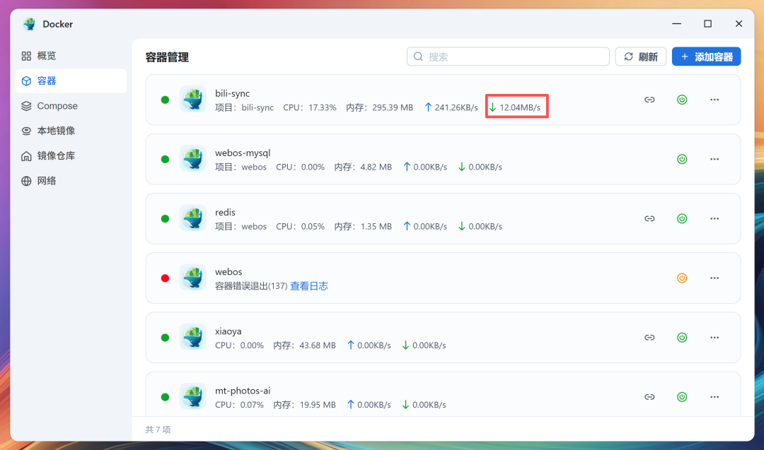
Task: Click the webos-mysql container logo icon
Action: coord(193,158)
